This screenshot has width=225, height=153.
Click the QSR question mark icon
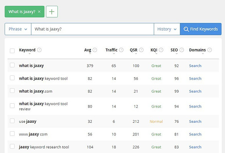[141, 50]
